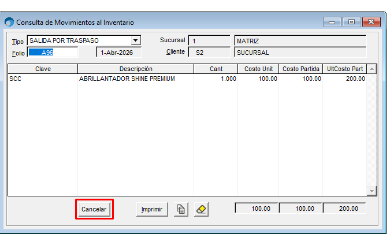Click the Descripción column header
This screenshot has width=390, height=238.
136,69
